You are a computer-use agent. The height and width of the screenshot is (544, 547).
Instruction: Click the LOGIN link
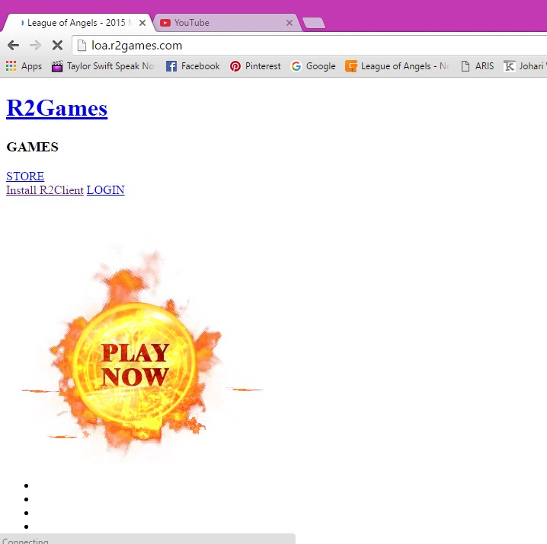105,190
